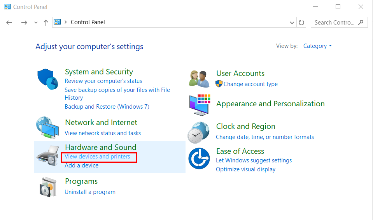Open the View by Category dropdown
373x220 pixels.
click(x=317, y=46)
